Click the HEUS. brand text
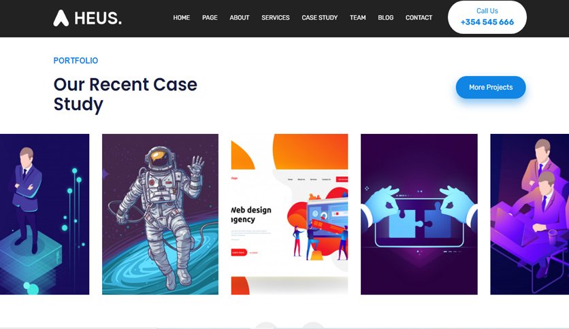This screenshot has height=329, width=569. coord(98,18)
